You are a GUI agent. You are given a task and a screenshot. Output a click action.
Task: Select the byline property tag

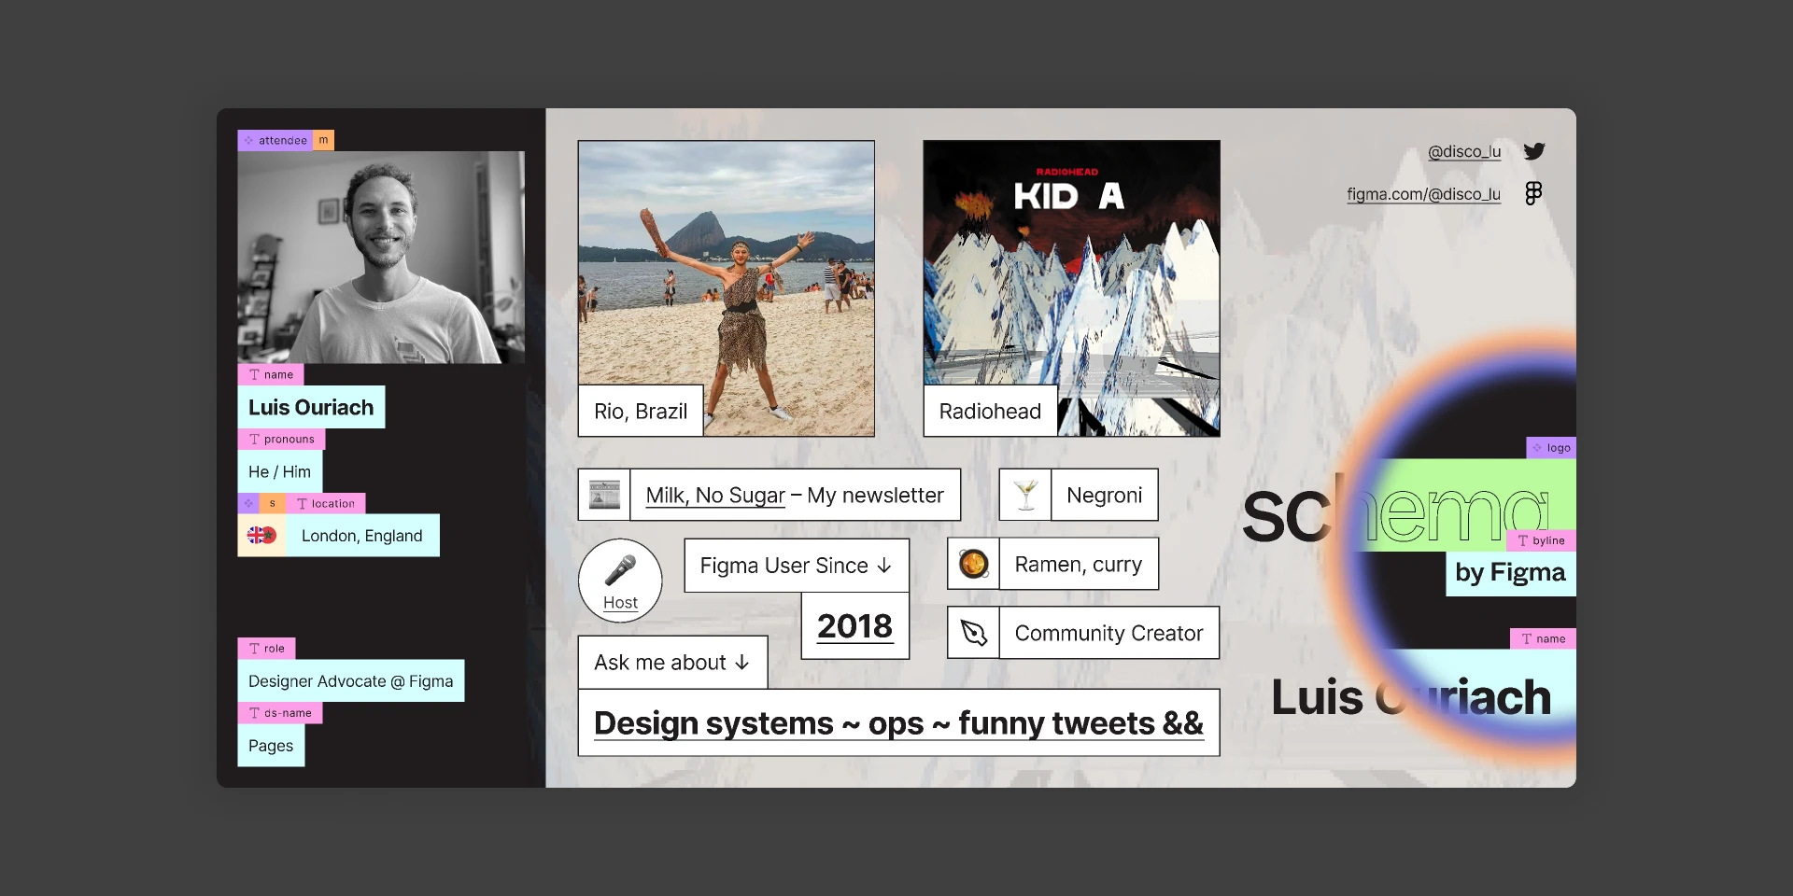tap(1542, 540)
